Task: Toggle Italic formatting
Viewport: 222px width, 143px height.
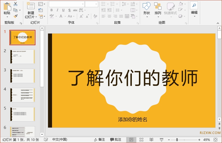Action: tap(57, 10)
